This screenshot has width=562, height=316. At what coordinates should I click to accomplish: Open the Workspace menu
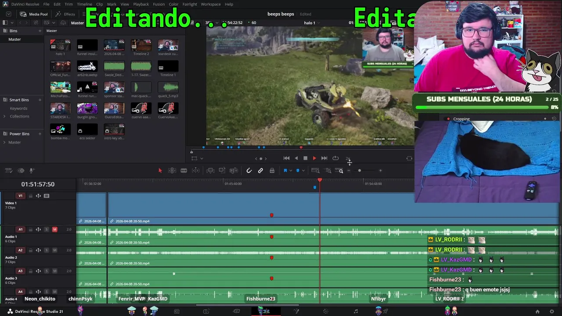click(x=211, y=4)
